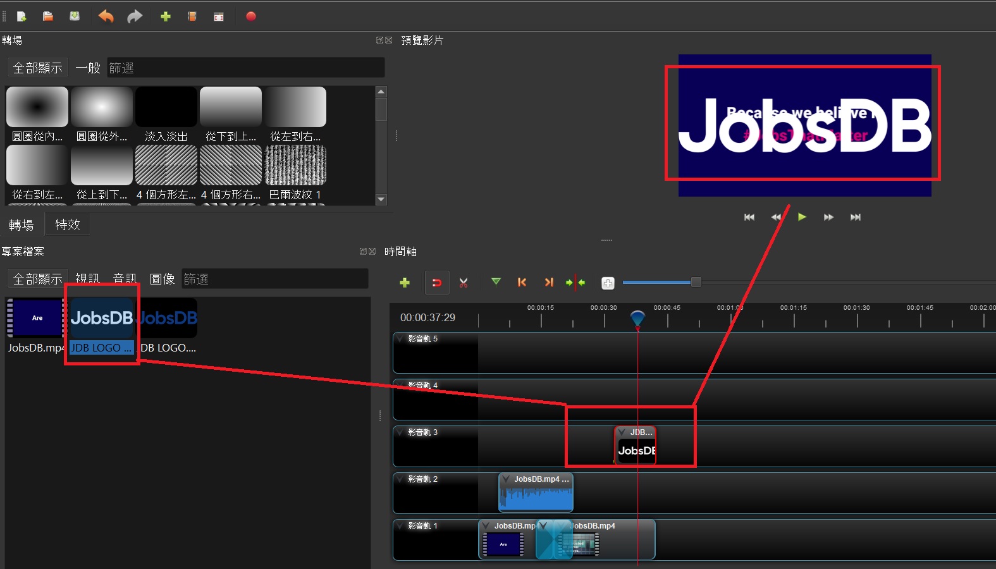
Task: Click the 00:00:37:29 timecode display
Action: tap(427, 317)
